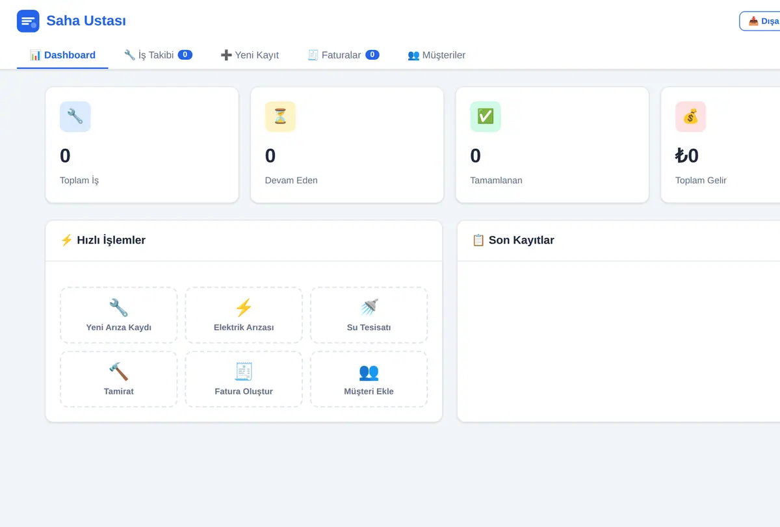The width and height of the screenshot is (780, 527).
Task: Click the Son Kayıtlar heading
Action: 513,240
